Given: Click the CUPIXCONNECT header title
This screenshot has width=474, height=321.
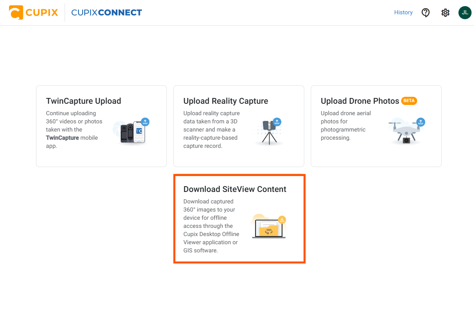Looking at the screenshot, I should click(106, 12).
